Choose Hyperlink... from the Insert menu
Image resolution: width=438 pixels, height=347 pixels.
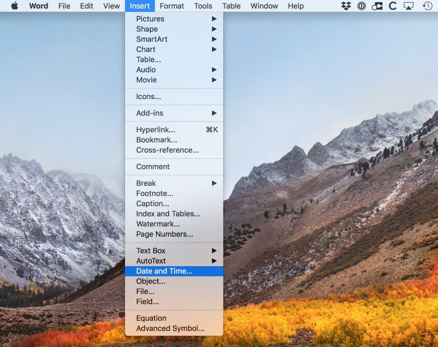tap(174, 130)
